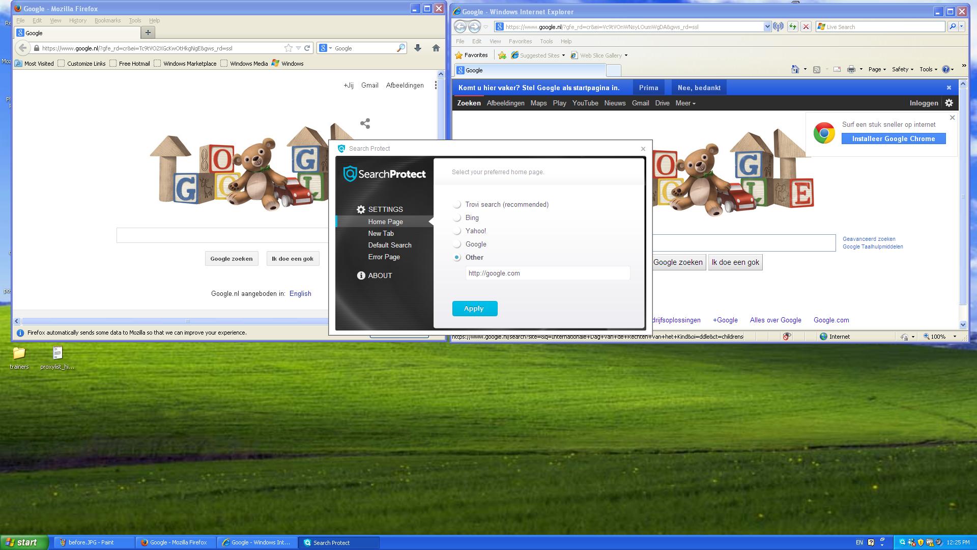This screenshot has width=977, height=550.
Task: Select the Bing home page option
Action: (x=457, y=218)
